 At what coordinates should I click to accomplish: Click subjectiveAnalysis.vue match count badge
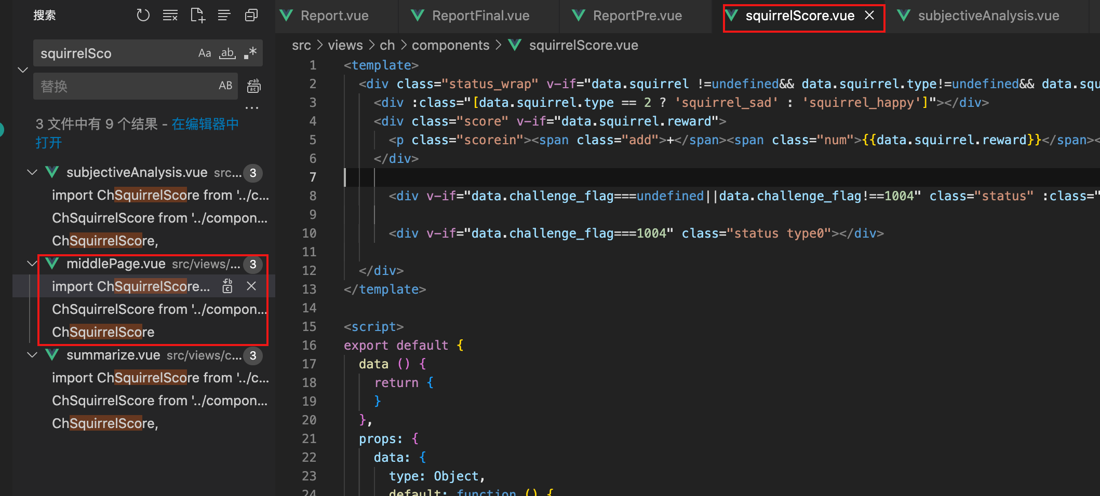pyautogui.click(x=253, y=173)
